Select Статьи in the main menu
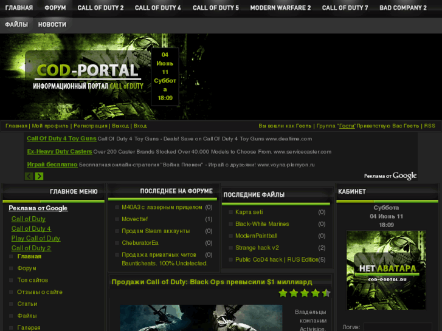 tap(27, 304)
